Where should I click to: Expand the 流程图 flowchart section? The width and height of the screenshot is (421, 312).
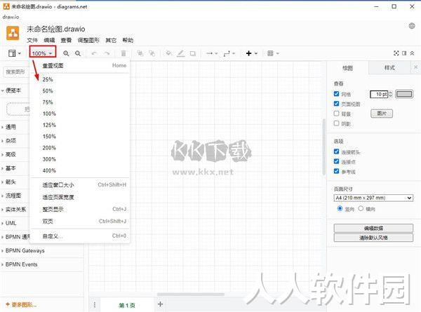click(x=15, y=196)
